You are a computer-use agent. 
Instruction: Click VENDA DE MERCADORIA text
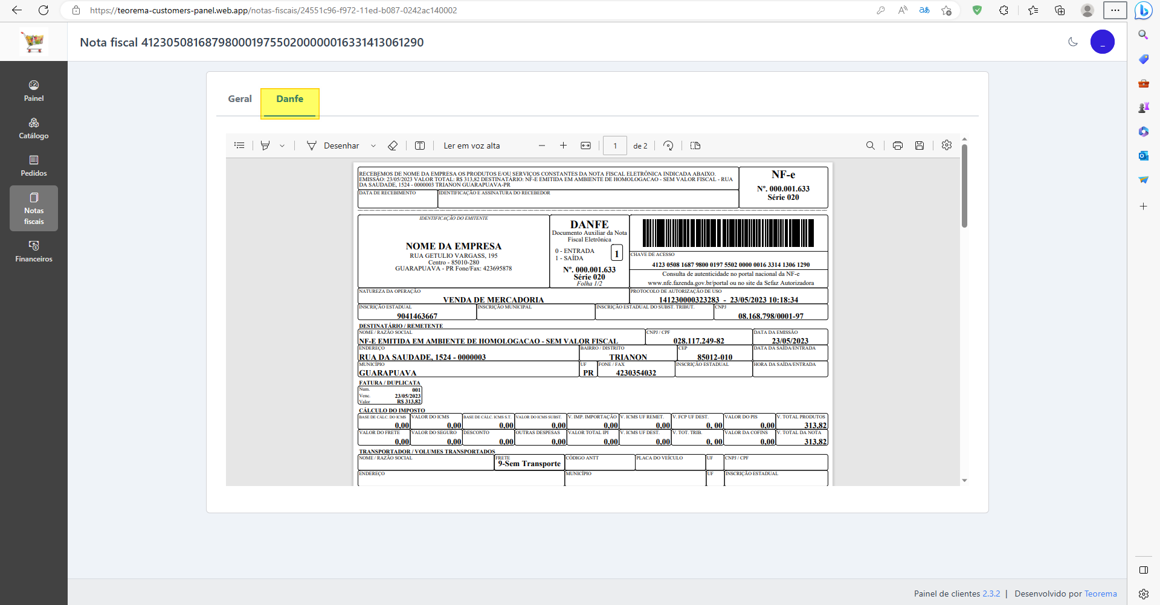pyautogui.click(x=493, y=299)
